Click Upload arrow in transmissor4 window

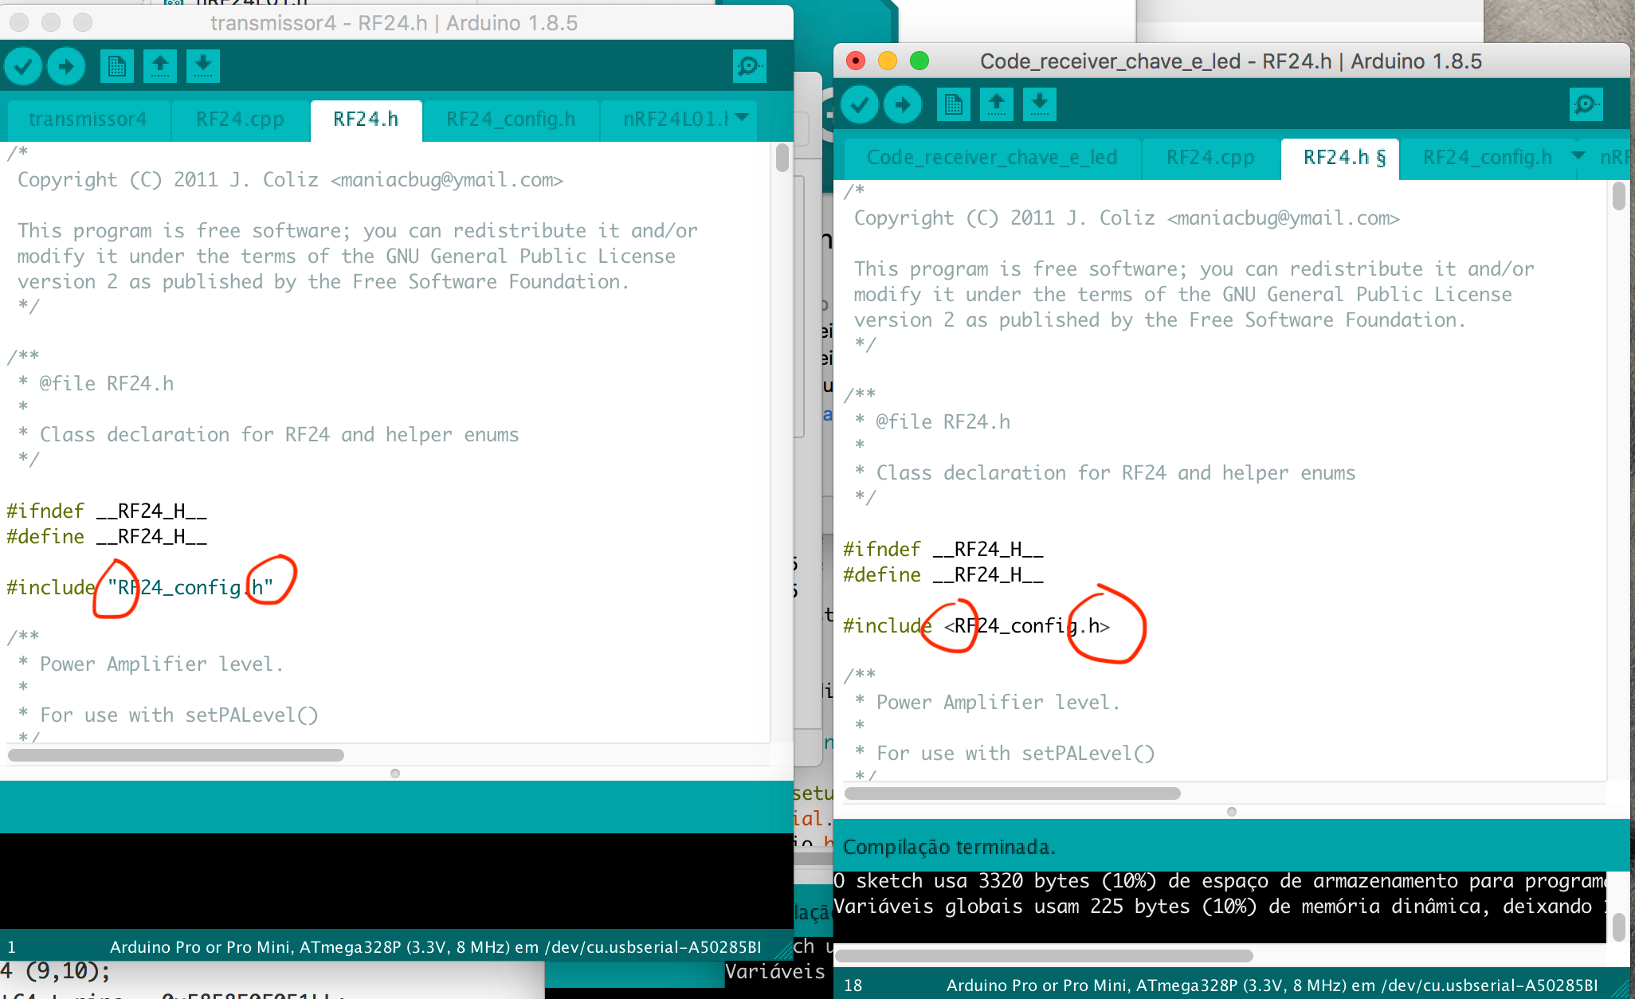click(66, 66)
